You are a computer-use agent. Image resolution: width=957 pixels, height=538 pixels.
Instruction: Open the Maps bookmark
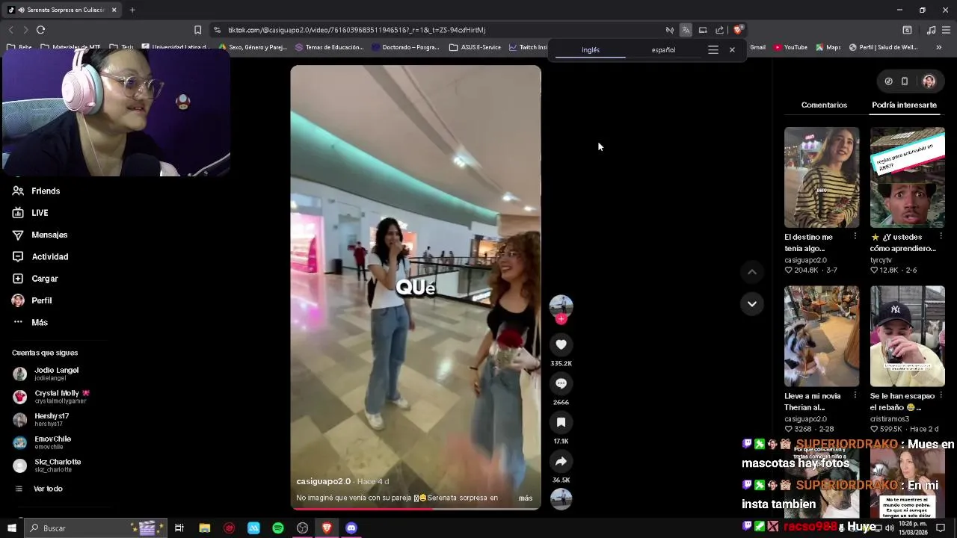pos(828,47)
